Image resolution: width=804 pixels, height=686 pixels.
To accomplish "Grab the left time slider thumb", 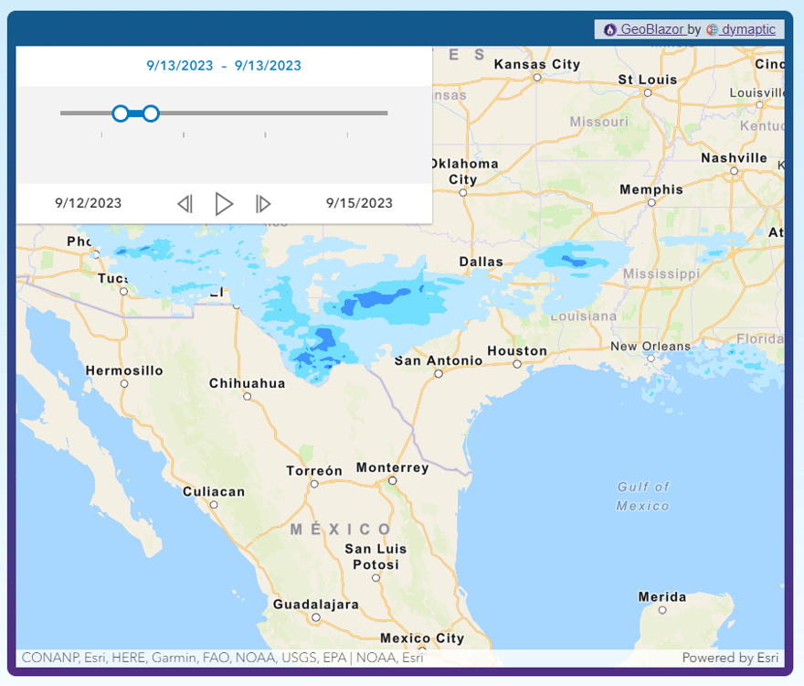I will coord(120,113).
